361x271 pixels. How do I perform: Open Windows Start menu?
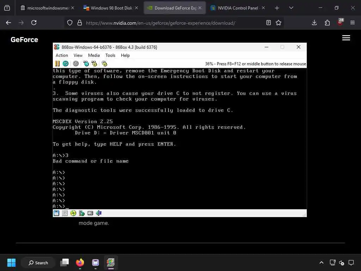pos(12,263)
